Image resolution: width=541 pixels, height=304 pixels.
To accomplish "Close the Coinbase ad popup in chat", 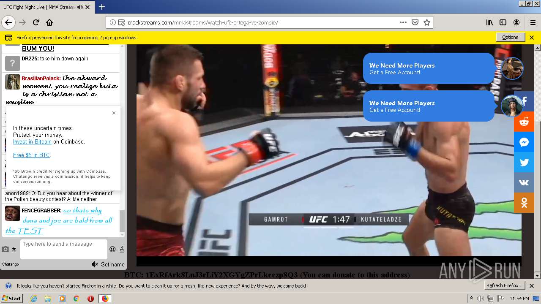I will [x=114, y=113].
